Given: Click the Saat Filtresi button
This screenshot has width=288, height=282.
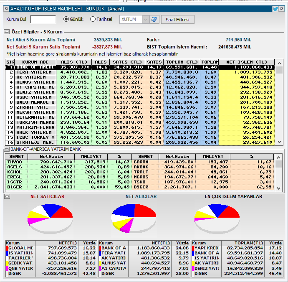Looking at the screenshot, I should [x=178, y=20].
